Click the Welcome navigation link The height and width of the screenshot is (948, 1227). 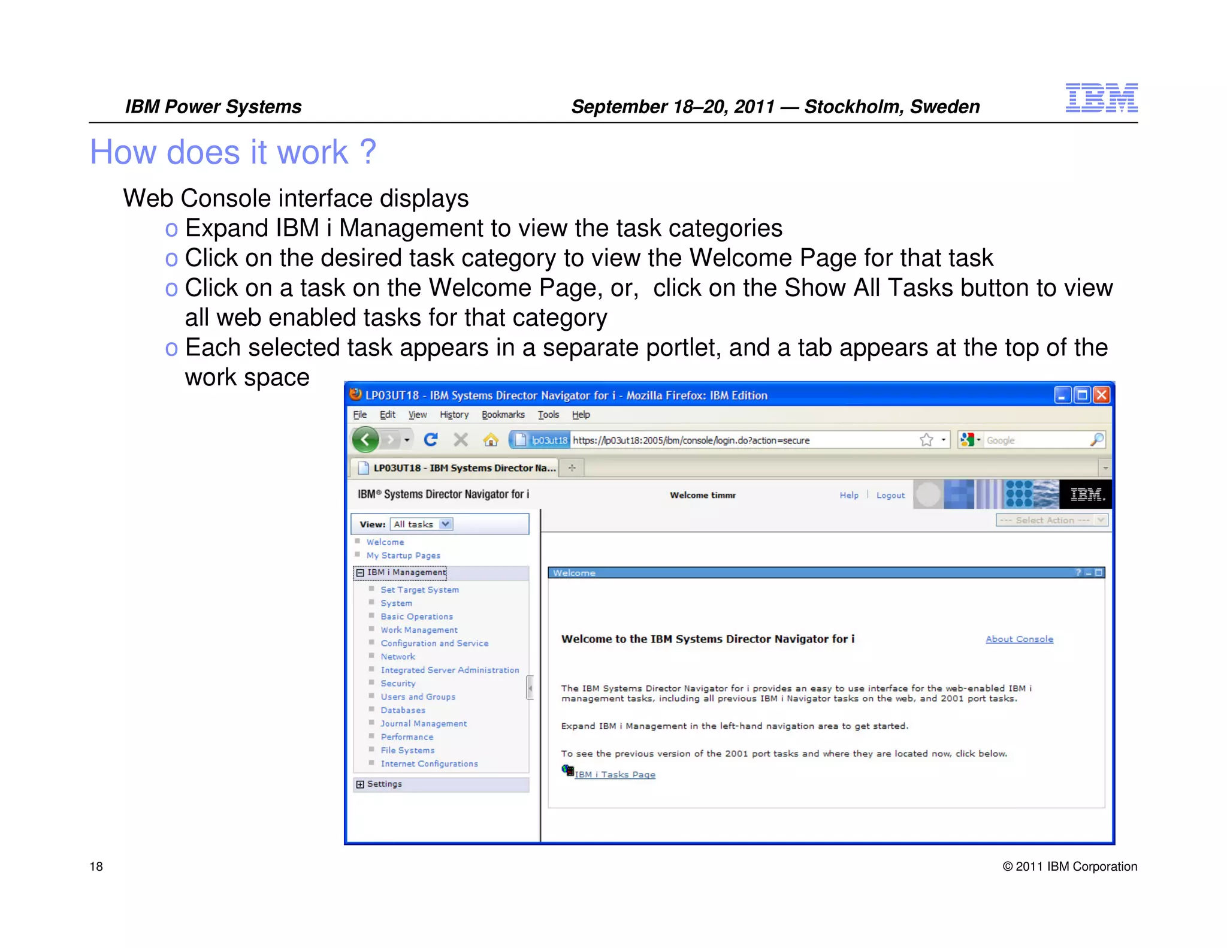click(x=385, y=542)
